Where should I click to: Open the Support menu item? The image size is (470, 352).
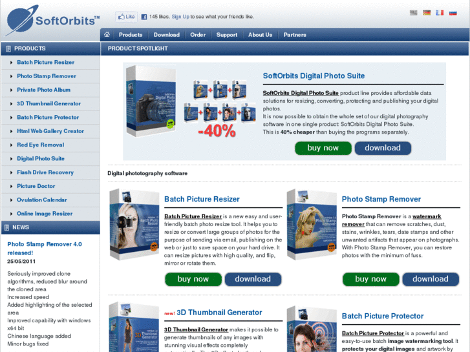227,35
